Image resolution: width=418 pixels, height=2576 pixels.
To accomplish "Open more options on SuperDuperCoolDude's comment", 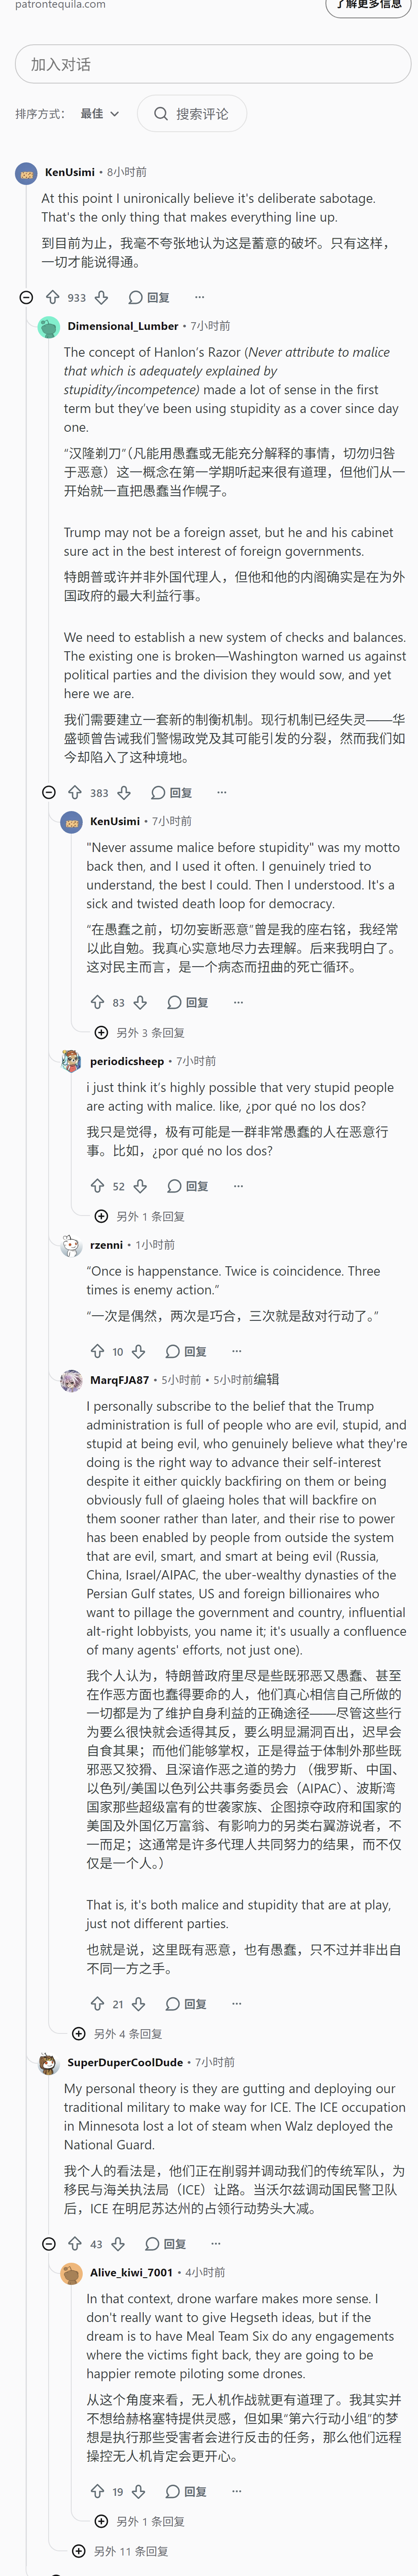I will 215,2243.
